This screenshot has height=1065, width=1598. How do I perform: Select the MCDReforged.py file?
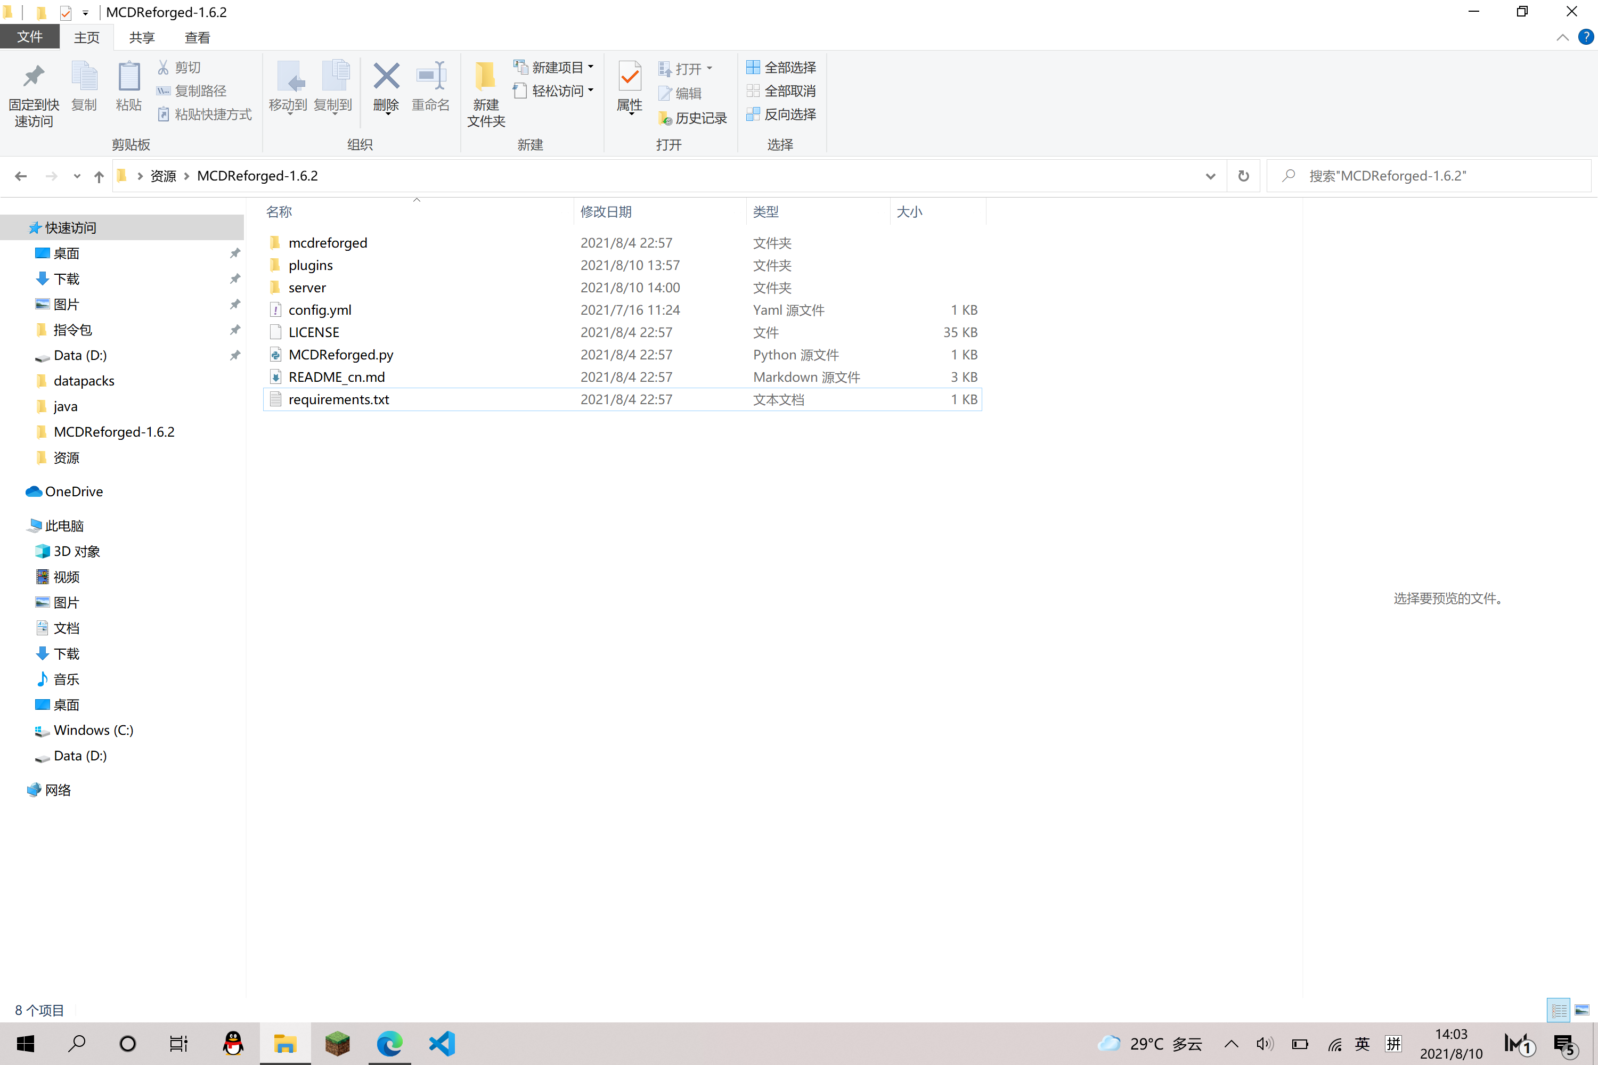(622, 355)
